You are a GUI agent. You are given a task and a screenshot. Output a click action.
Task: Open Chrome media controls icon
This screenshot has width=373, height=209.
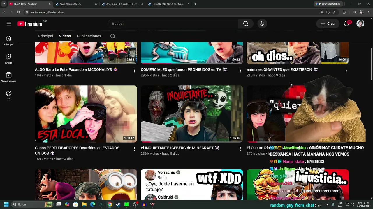tap(354, 12)
